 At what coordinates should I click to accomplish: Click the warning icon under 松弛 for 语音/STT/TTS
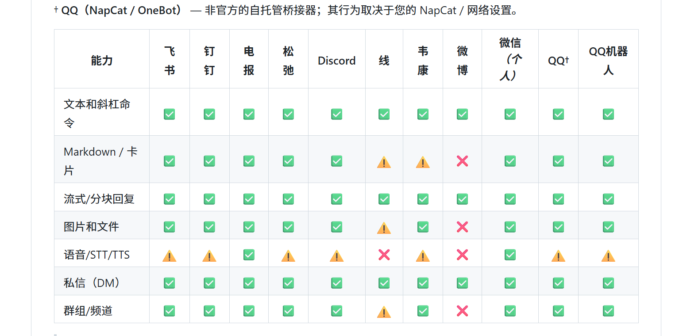288,256
